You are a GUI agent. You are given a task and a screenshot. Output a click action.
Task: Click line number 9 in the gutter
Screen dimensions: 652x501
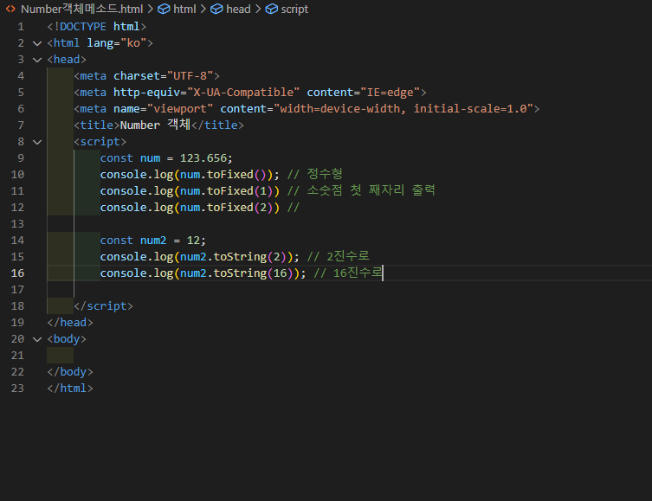point(21,157)
